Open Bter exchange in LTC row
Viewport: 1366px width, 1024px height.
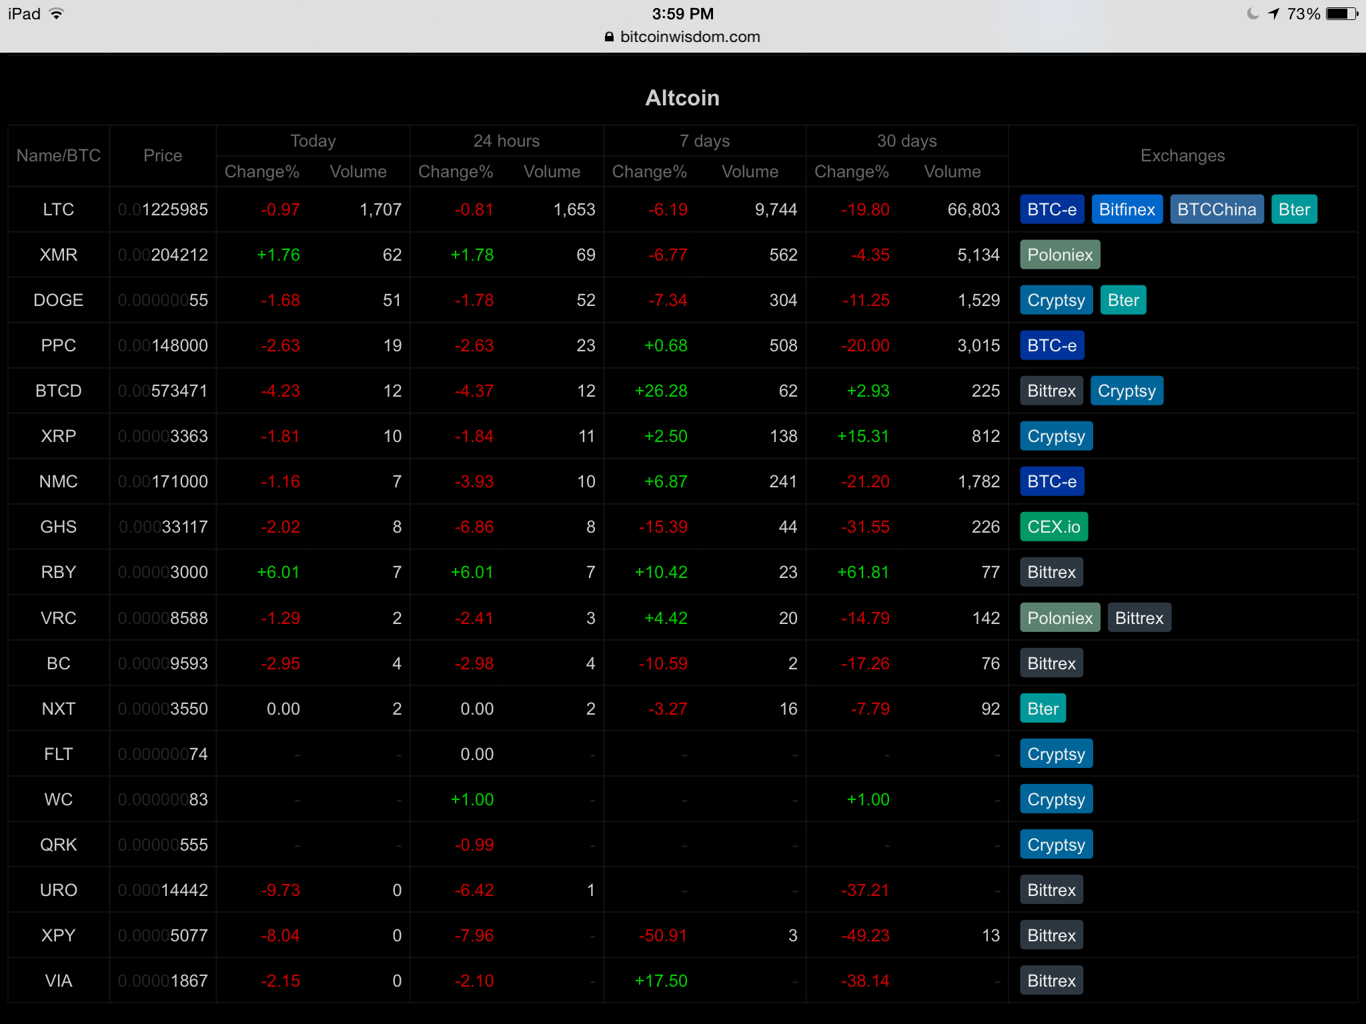[1294, 209]
